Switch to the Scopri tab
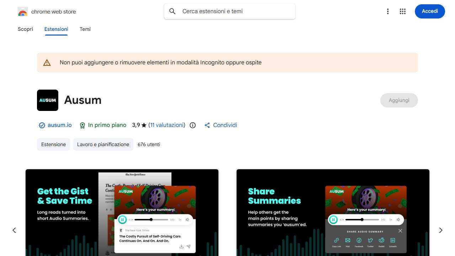455x256 pixels. click(25, 29)
